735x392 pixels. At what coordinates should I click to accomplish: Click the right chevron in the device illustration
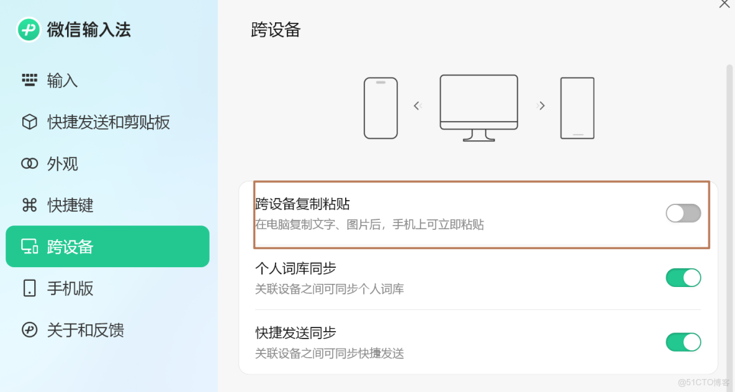pos(541,106)
